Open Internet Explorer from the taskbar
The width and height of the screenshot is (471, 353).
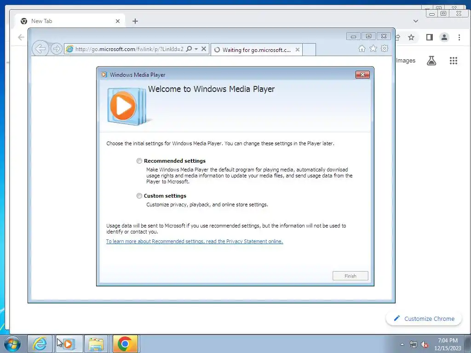40,344
